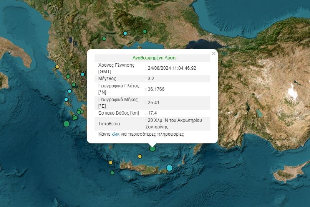This screenshot has width=310, height=207.
Task: Click the large green marker in the Ionian Sea
Action: (x=66, y=123)
